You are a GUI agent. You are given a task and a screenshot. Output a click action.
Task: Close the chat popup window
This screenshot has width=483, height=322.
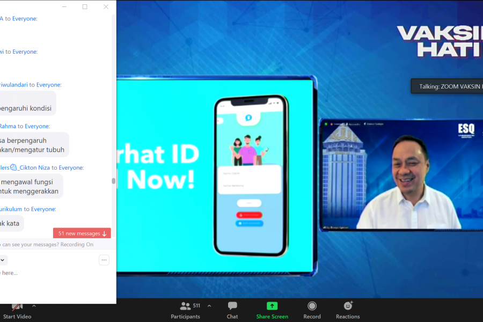106,7
